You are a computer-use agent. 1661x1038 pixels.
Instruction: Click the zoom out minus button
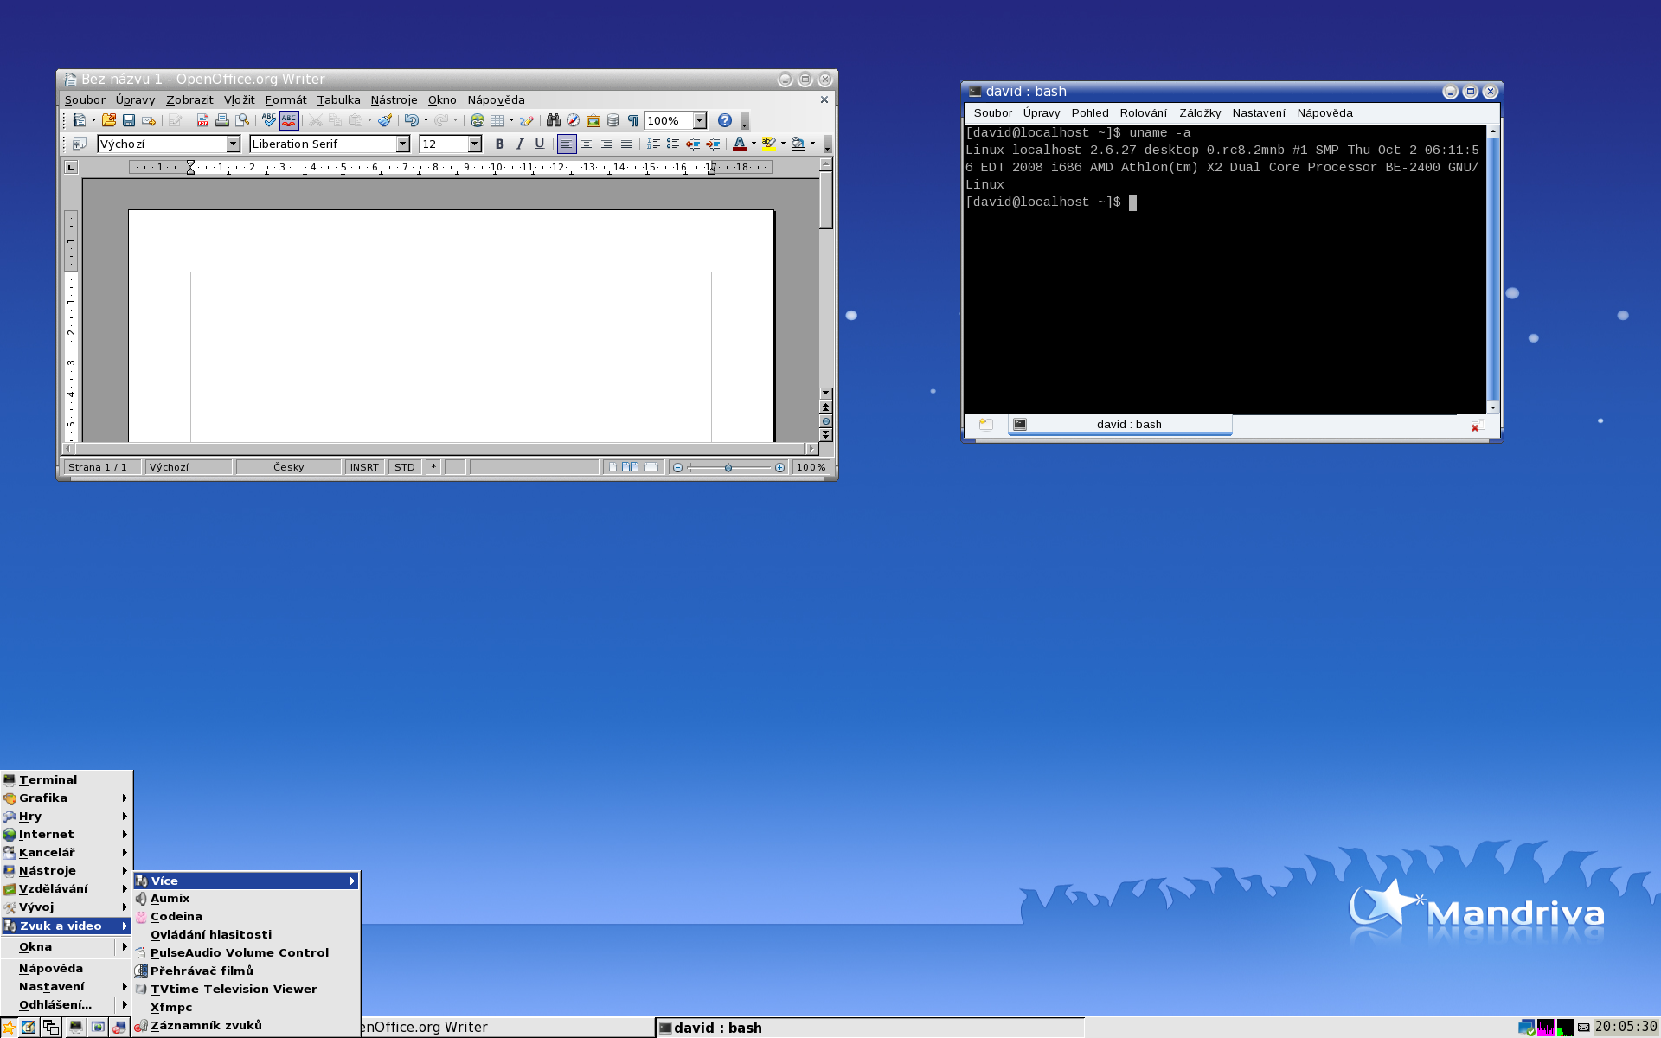click(678, 467)
